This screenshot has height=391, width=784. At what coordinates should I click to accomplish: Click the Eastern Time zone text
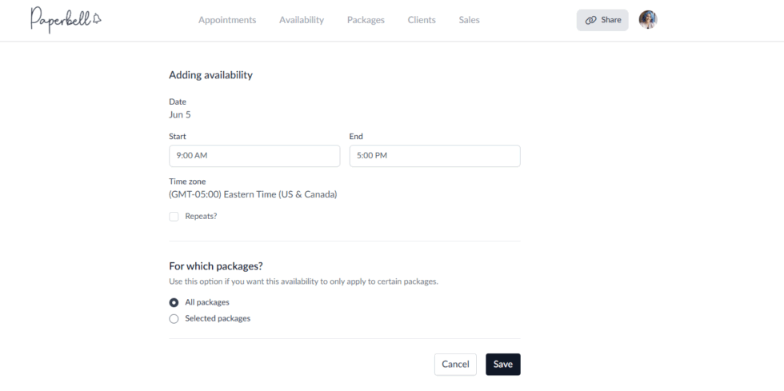[x=253, y=194]
